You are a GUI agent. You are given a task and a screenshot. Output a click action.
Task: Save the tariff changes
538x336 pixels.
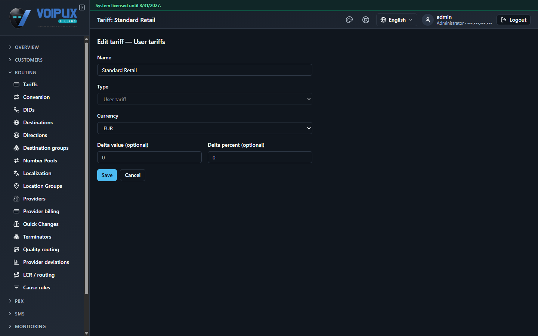[x=107, y=175]
